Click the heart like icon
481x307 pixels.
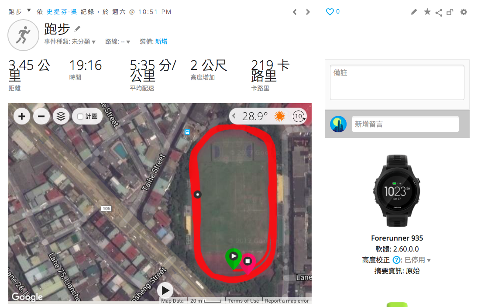(330, 12)
